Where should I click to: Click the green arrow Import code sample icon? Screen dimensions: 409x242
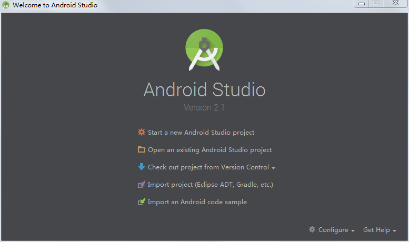pyautogui.click(x=142, y=201)
